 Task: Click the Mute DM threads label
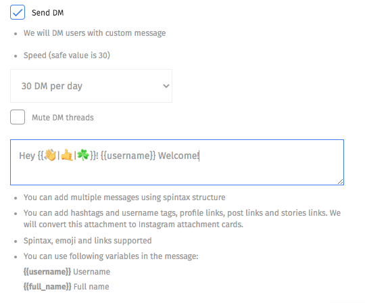(x=63, y=118)
